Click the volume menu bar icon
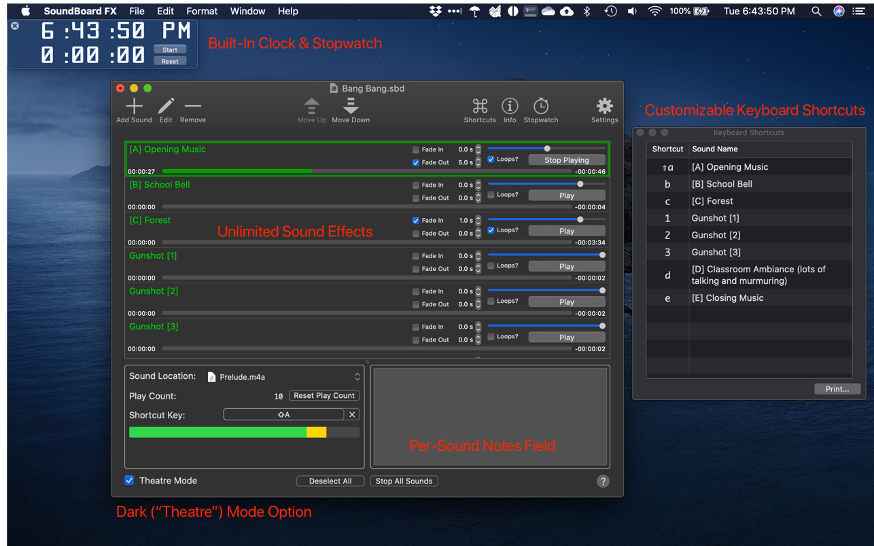Image resolution: width=874 pixels, height=546 pixels. pos(632,11)
